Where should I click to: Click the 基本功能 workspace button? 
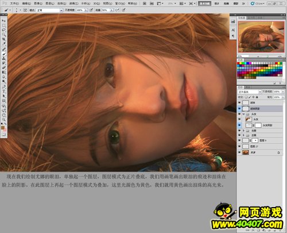coord(204,3)
